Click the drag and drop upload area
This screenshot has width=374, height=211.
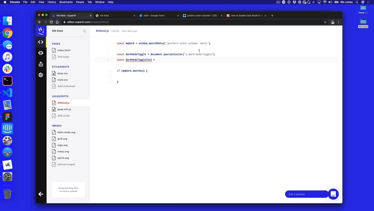[x=69, y=189]
